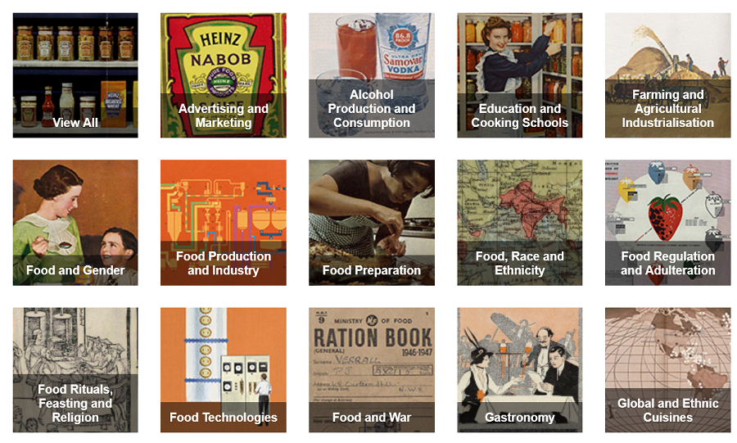
Task: Open Farming and Agricultural Industrialisation theme
Action: pos(668,75)
